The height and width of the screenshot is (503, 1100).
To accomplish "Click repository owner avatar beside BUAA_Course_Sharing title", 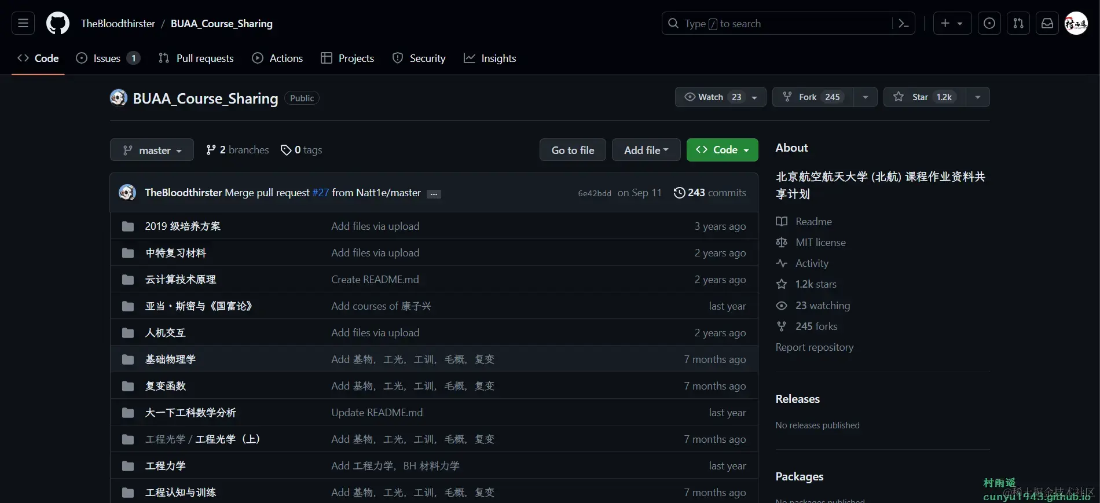I will coord(119,98).
